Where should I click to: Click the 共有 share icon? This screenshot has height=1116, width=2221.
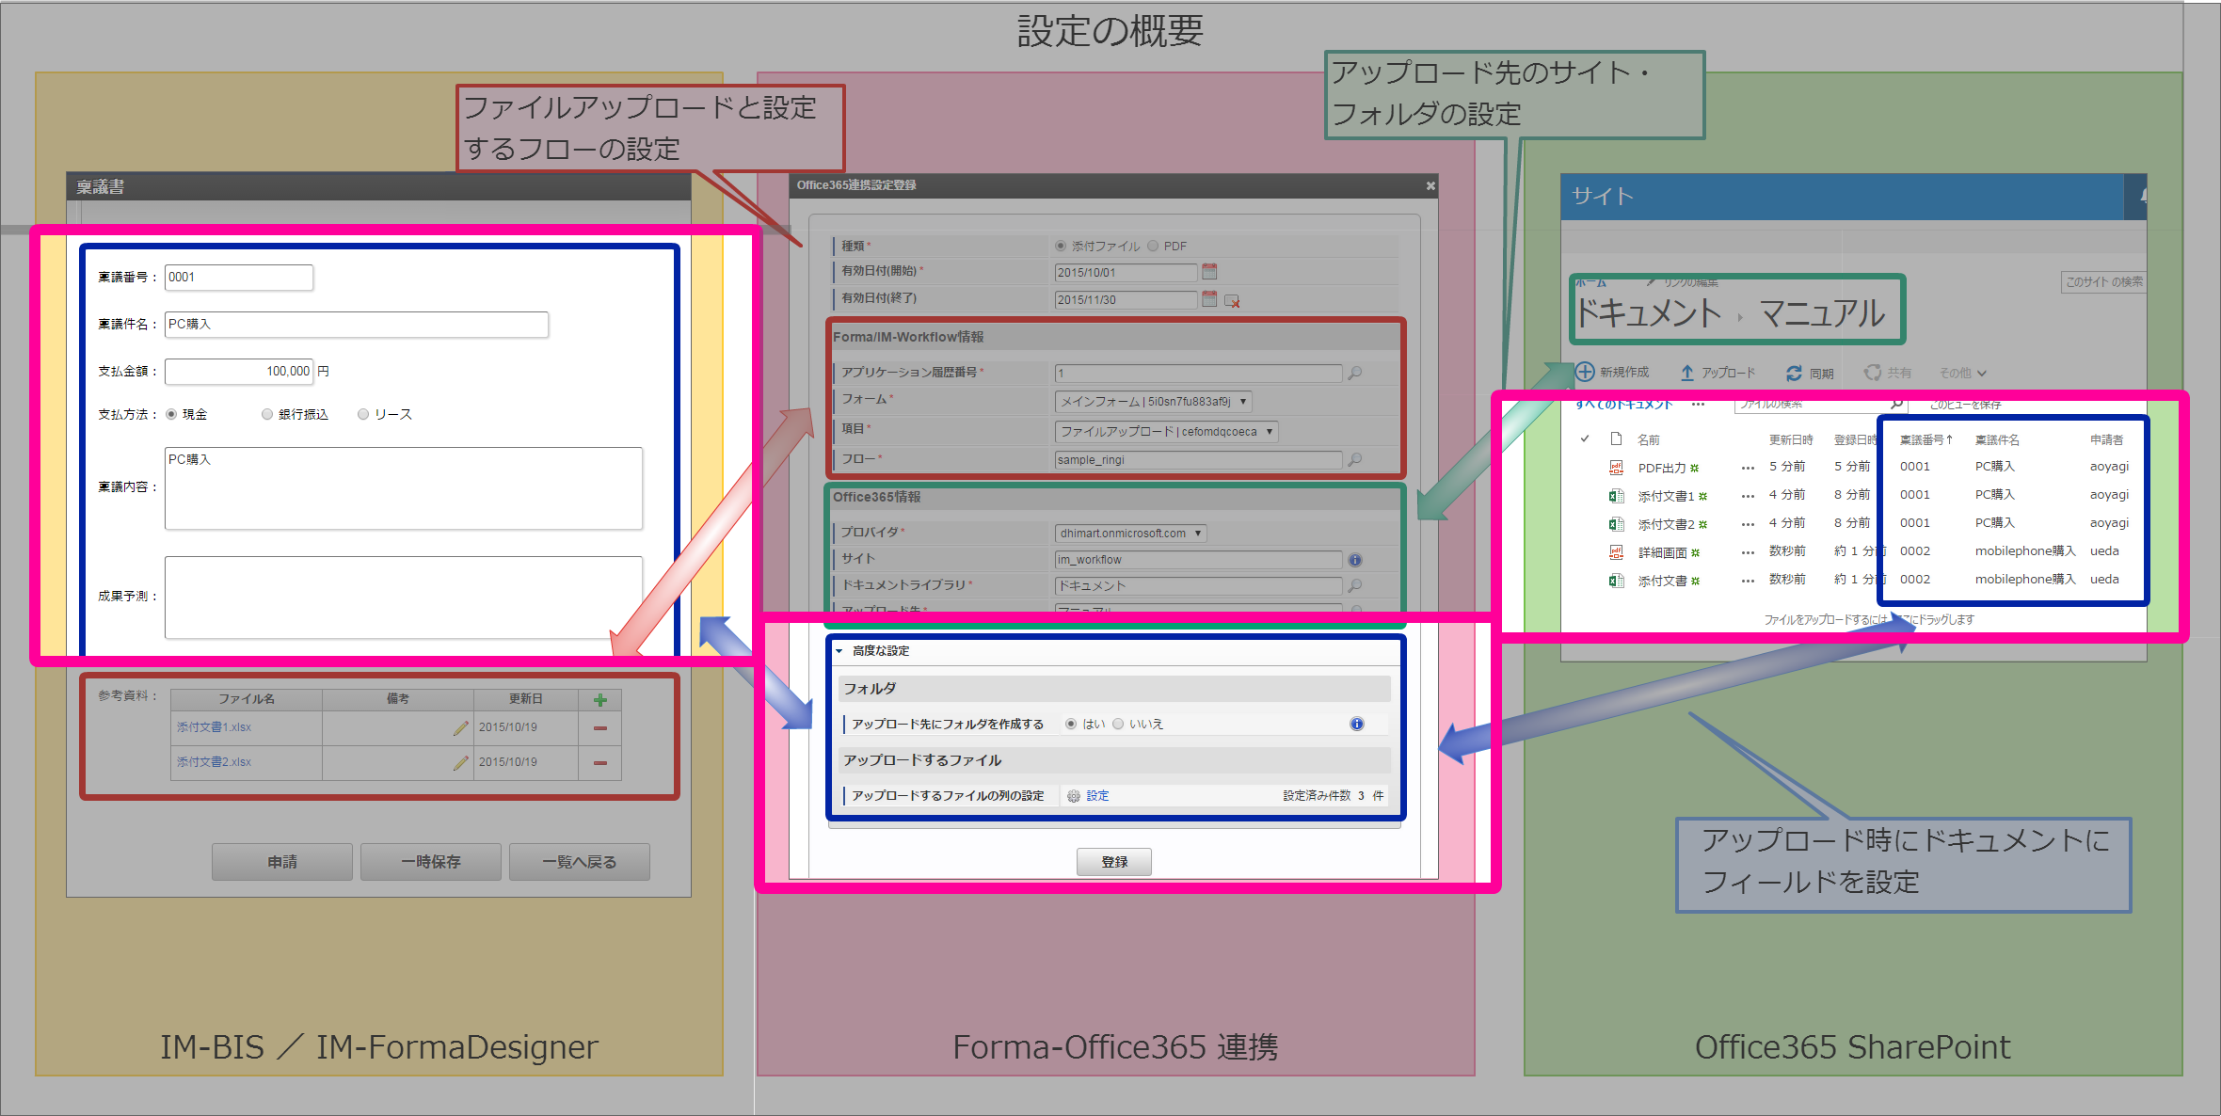tap(1871, 372)
